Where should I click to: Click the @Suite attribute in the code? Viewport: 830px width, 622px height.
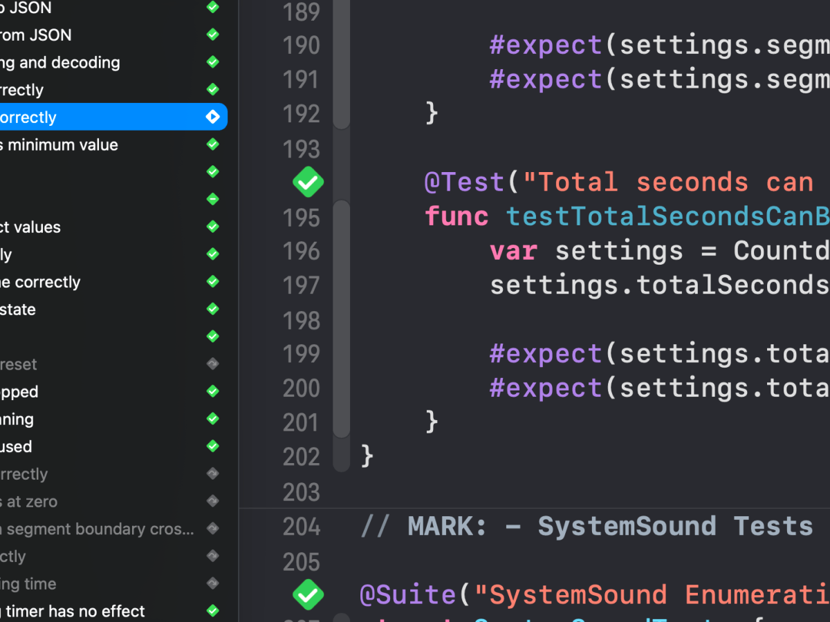(407, 594)
